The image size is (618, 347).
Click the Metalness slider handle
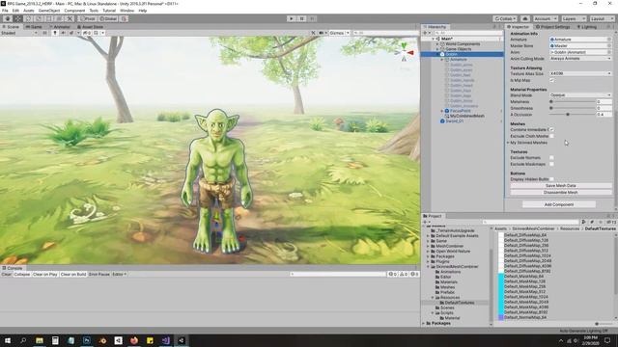tap(551, 102)
